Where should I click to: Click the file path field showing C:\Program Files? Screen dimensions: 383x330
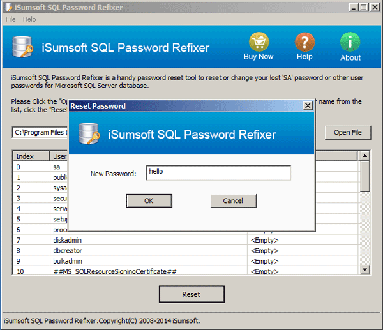click(40, 132)
